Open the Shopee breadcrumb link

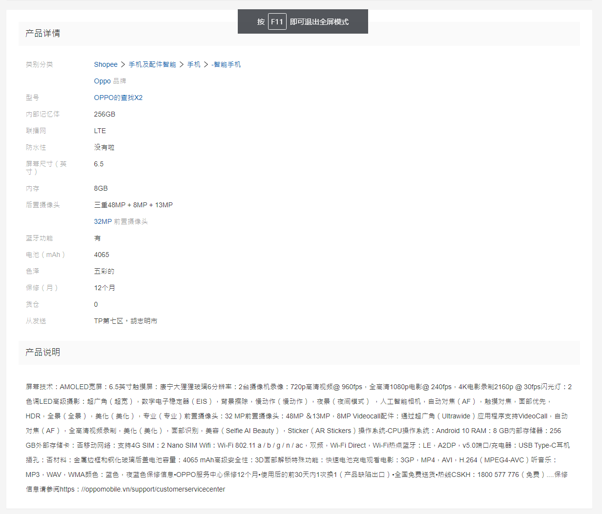coord(105,64)
